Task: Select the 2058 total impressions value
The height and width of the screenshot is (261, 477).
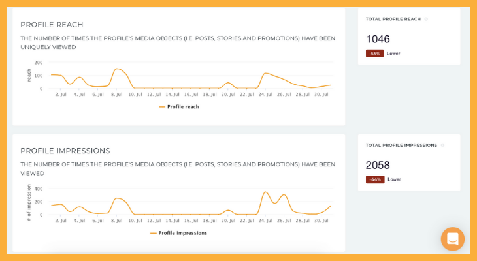Action: (x=378, y=165)
